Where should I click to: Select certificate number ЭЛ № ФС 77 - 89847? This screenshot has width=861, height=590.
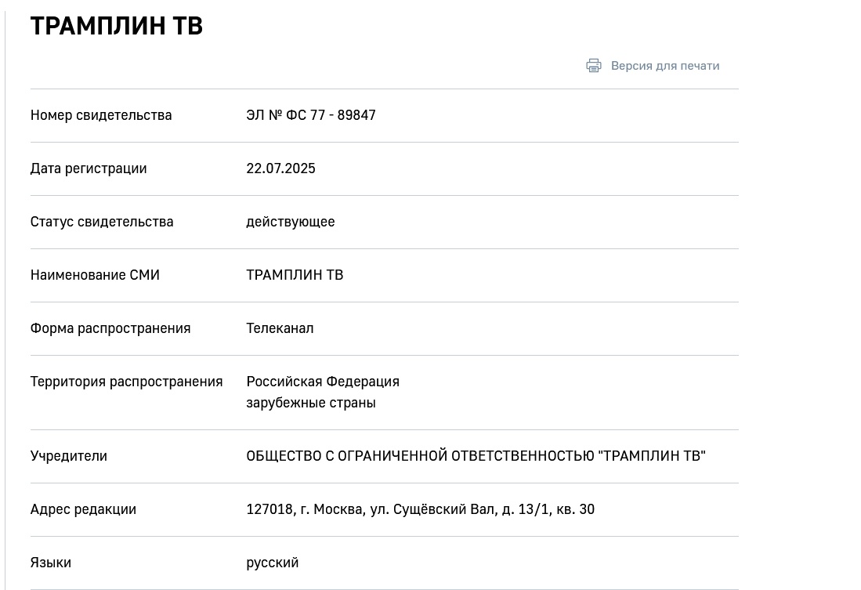coord(311,115)
